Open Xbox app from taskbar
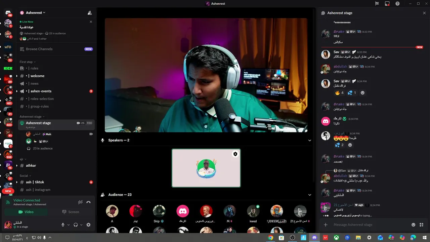Viewport: 430px width, 242px height. point(337,238)
